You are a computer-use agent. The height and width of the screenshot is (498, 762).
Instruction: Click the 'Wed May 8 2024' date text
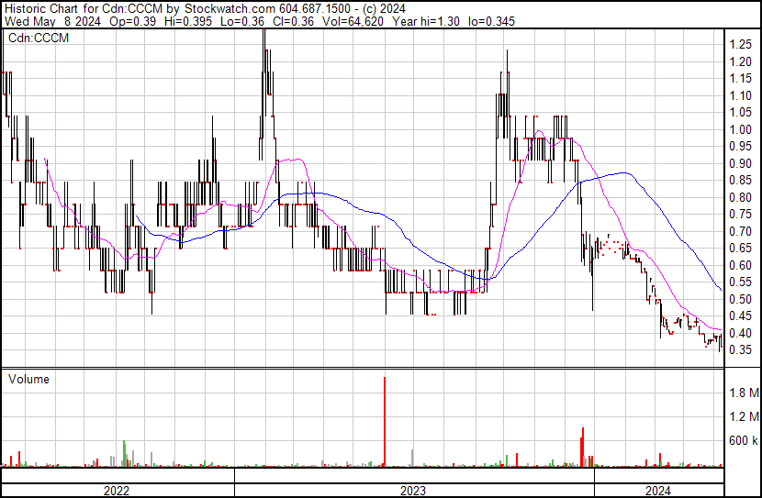coord(52,21)
